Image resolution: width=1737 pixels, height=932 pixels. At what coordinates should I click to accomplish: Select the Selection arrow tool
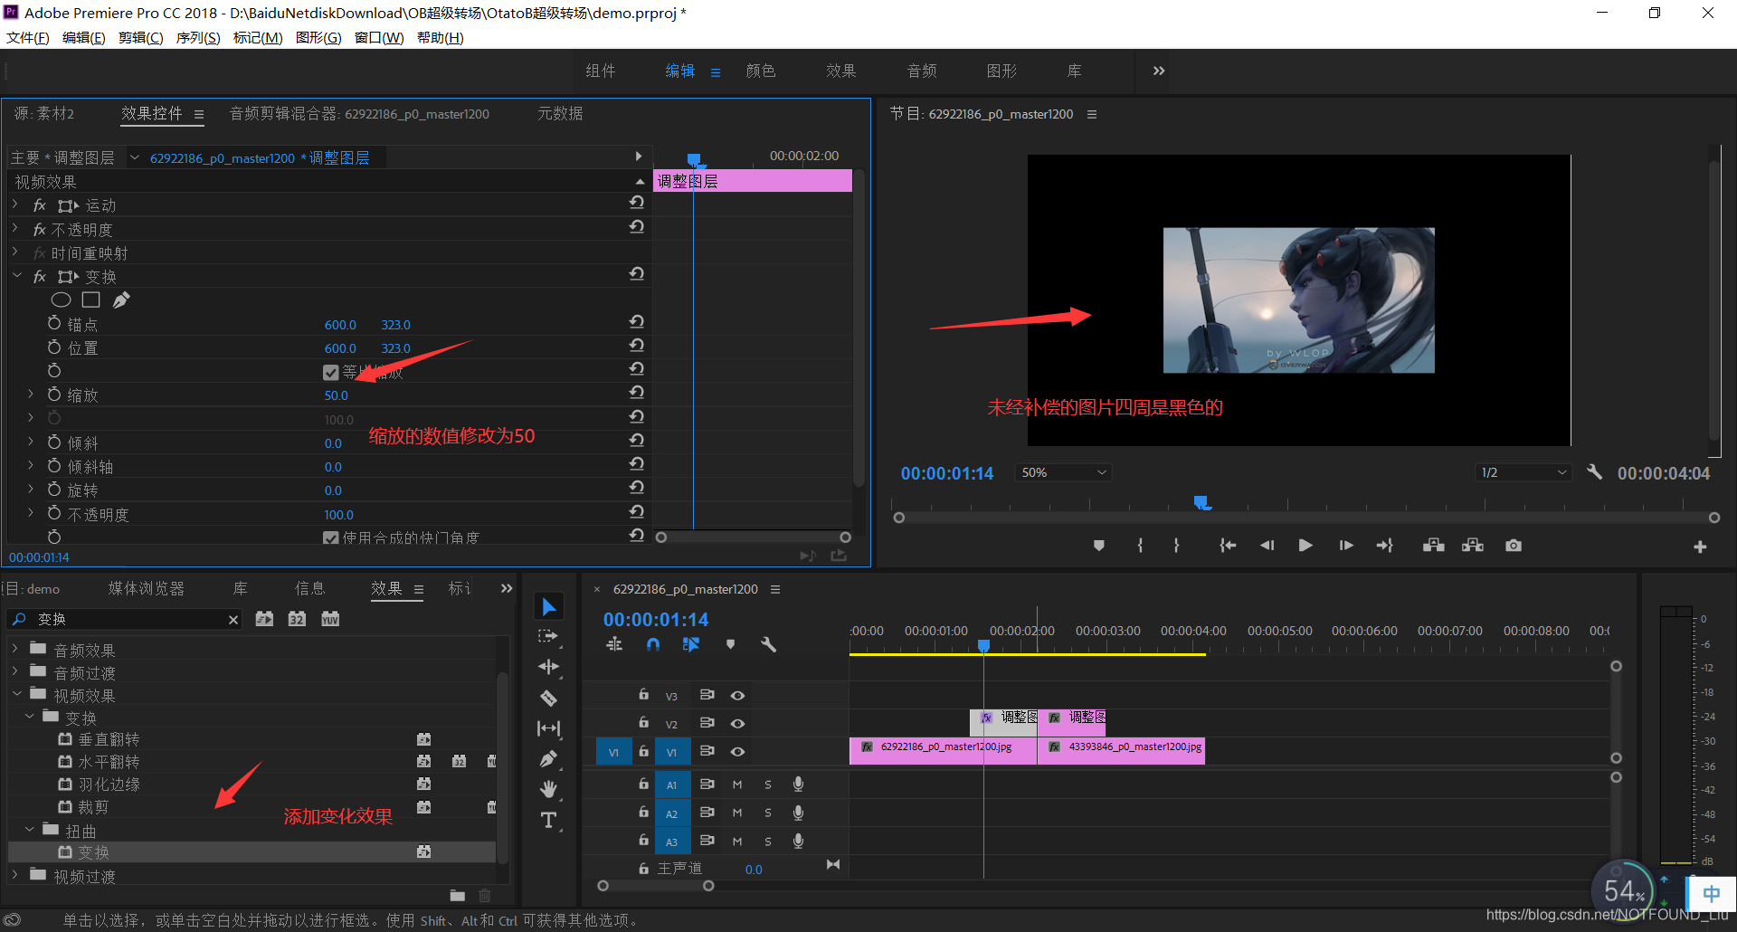549,606
